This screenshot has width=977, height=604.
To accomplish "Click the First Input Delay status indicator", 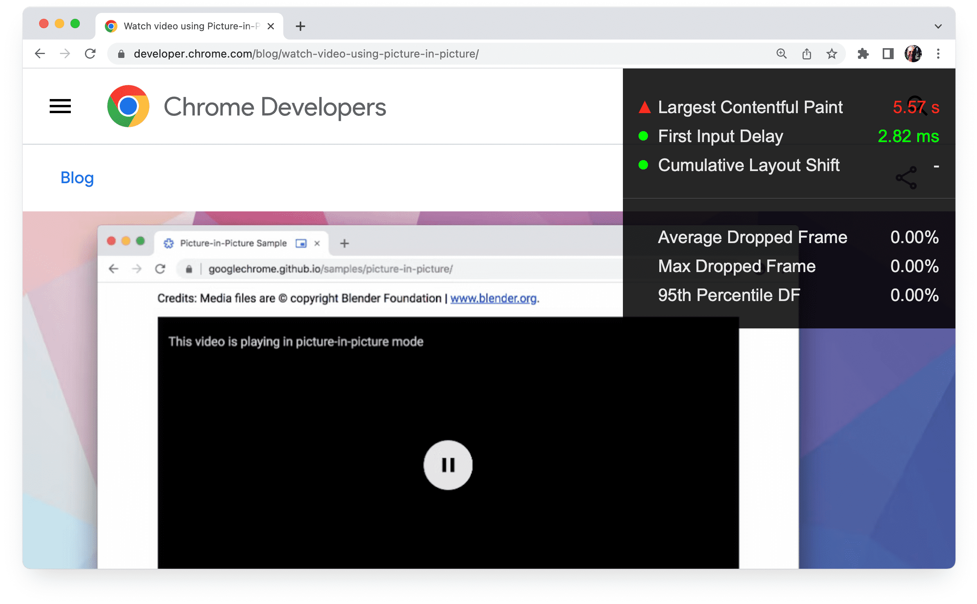I will pyautogui.click(x=642, y=136).
